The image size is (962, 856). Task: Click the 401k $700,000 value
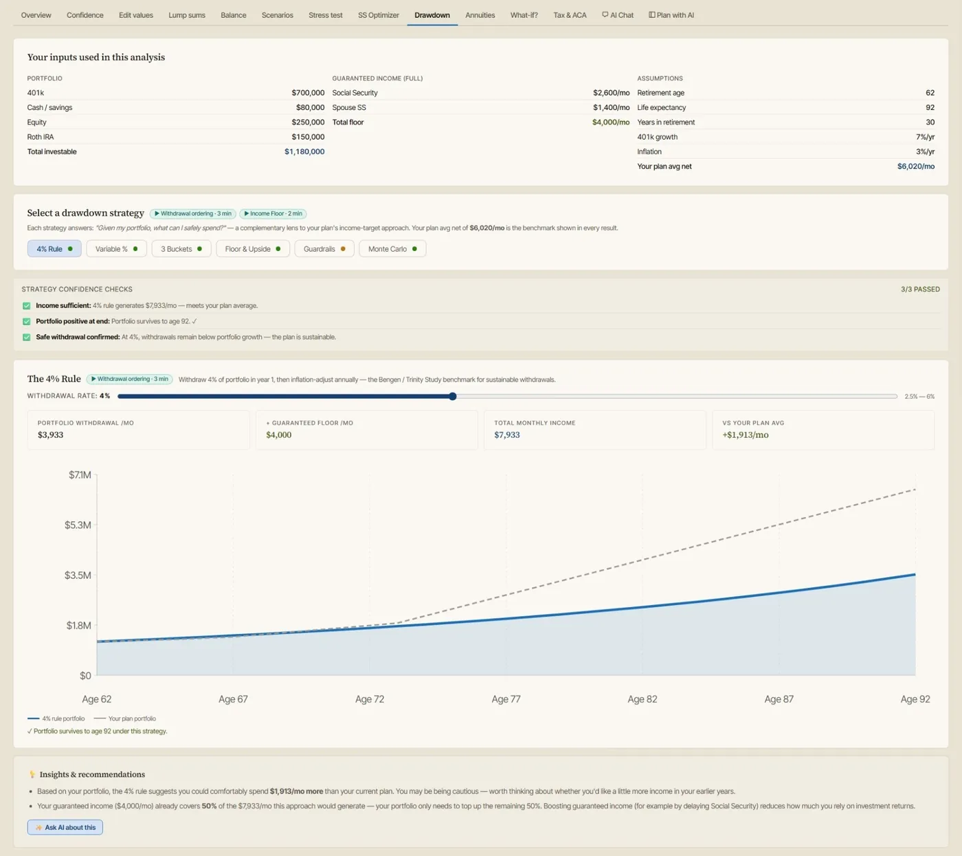pos(308,93)
